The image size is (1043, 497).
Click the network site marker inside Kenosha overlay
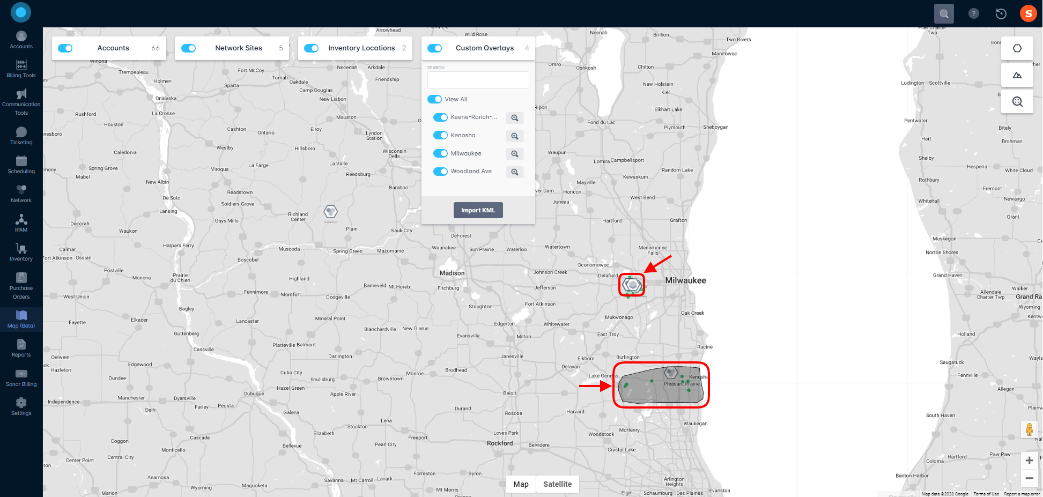point(670,373)
